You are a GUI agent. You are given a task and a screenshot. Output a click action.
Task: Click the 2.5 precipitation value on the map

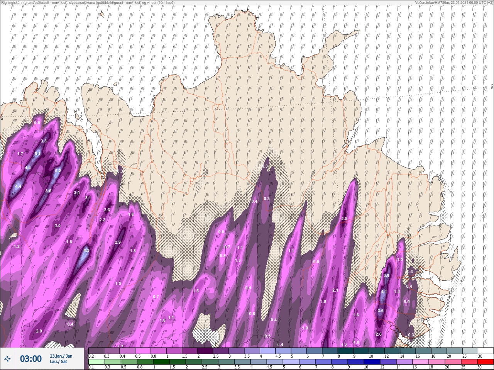[344, 219]
